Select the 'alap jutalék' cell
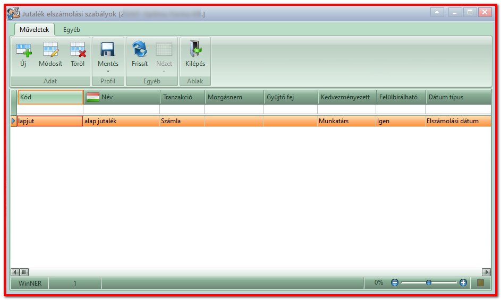 click(x=122, y=121)
